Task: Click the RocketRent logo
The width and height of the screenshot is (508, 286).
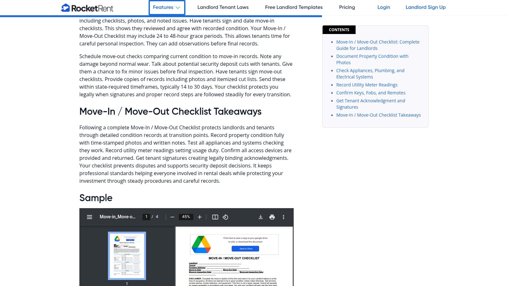Action: click(86, 8)
